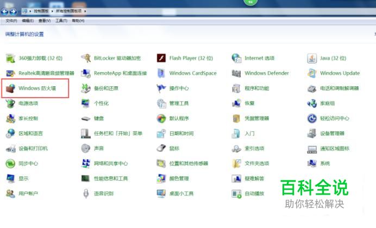The height and width of the screenshot is (228, 376).
Task: Open the 设备和打印机 link
Action: pyautogui.click(x=33, y=149)
